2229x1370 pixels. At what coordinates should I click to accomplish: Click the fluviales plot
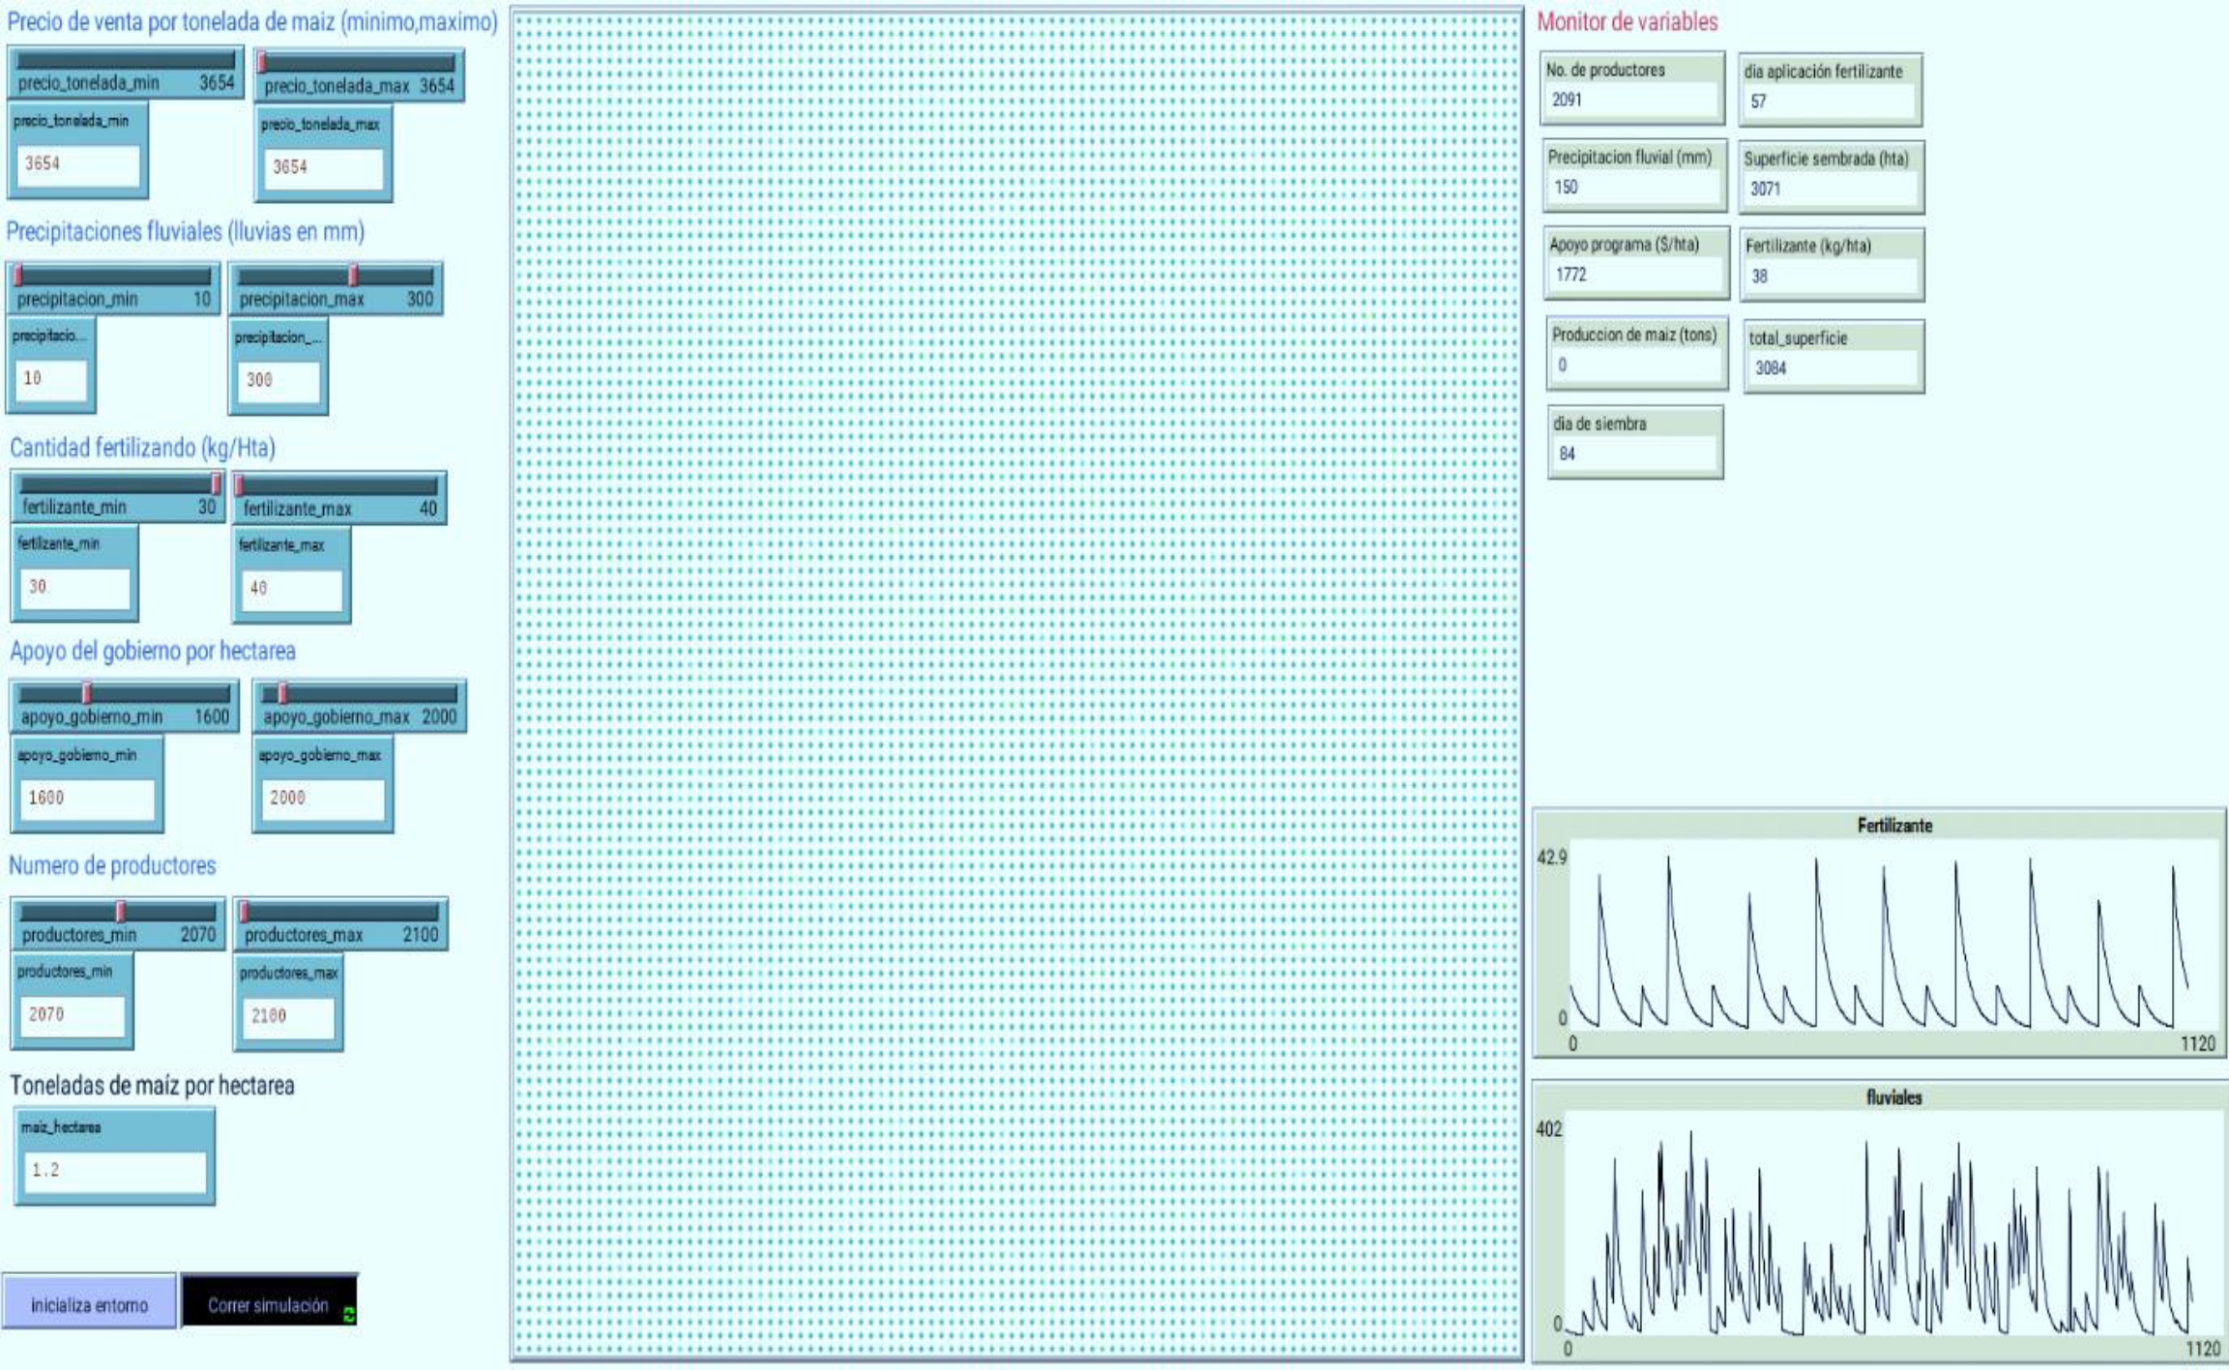pyautogui.click(x=1879, y=1222)
